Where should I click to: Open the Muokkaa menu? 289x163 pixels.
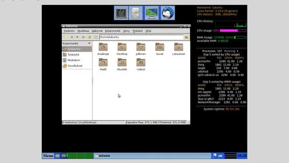(x=83, y=31)
